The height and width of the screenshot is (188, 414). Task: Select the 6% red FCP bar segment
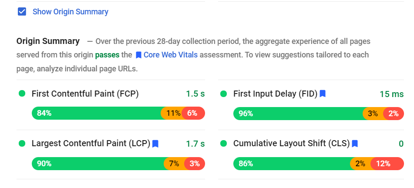tap(193, 113)
